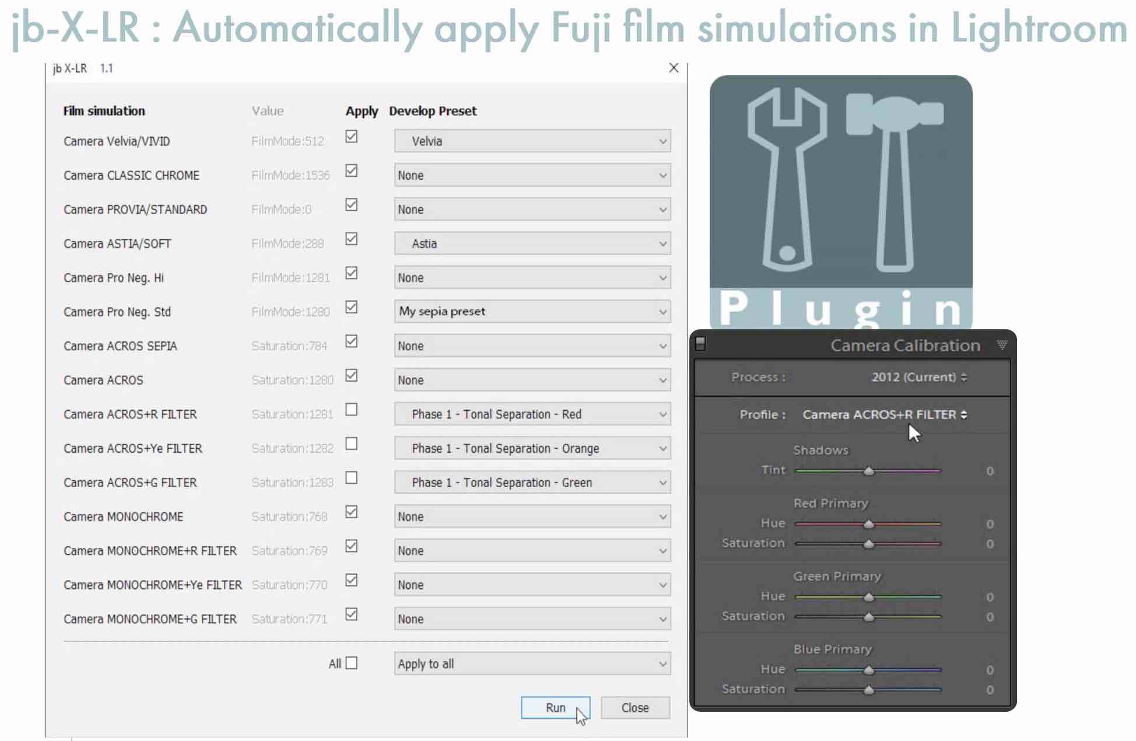Disable Apply for Camera CLASSIC CHROME
This screenshot has height=741, width=1136.
(350, 171)
